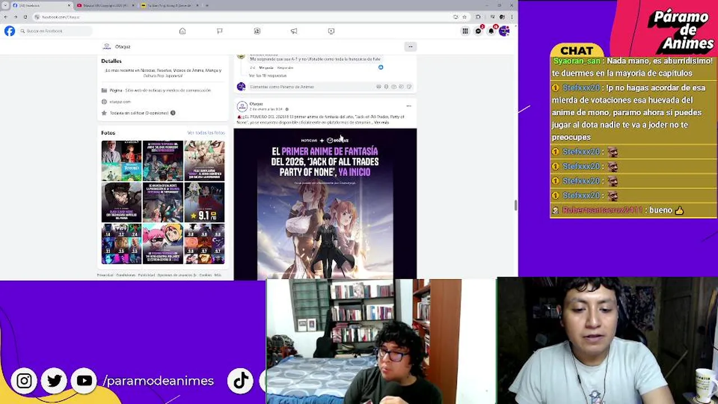Open the Video play-screen icon
The image size is (718, 404).
pos(331,31)
